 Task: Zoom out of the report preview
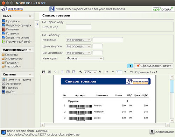(x=100, y=72)
